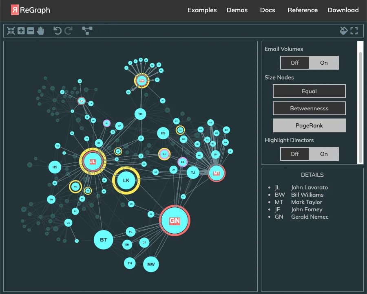Screen dimensions: 367x294
Task: Select the ES node
Action: pyautogui.click(x=163, y=133)
